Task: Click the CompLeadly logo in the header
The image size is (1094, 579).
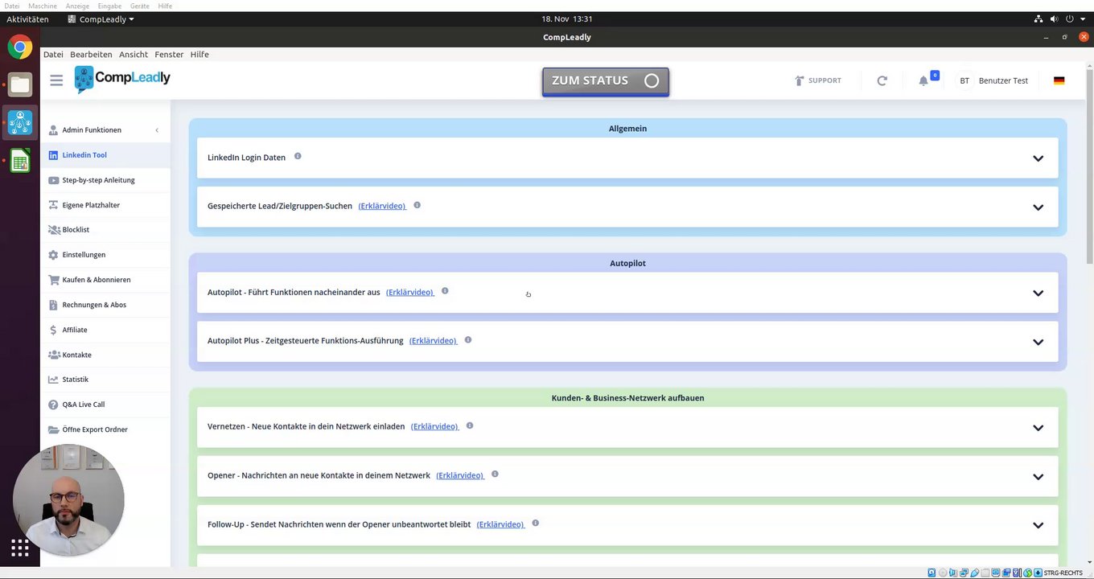Action: point(122,79)
